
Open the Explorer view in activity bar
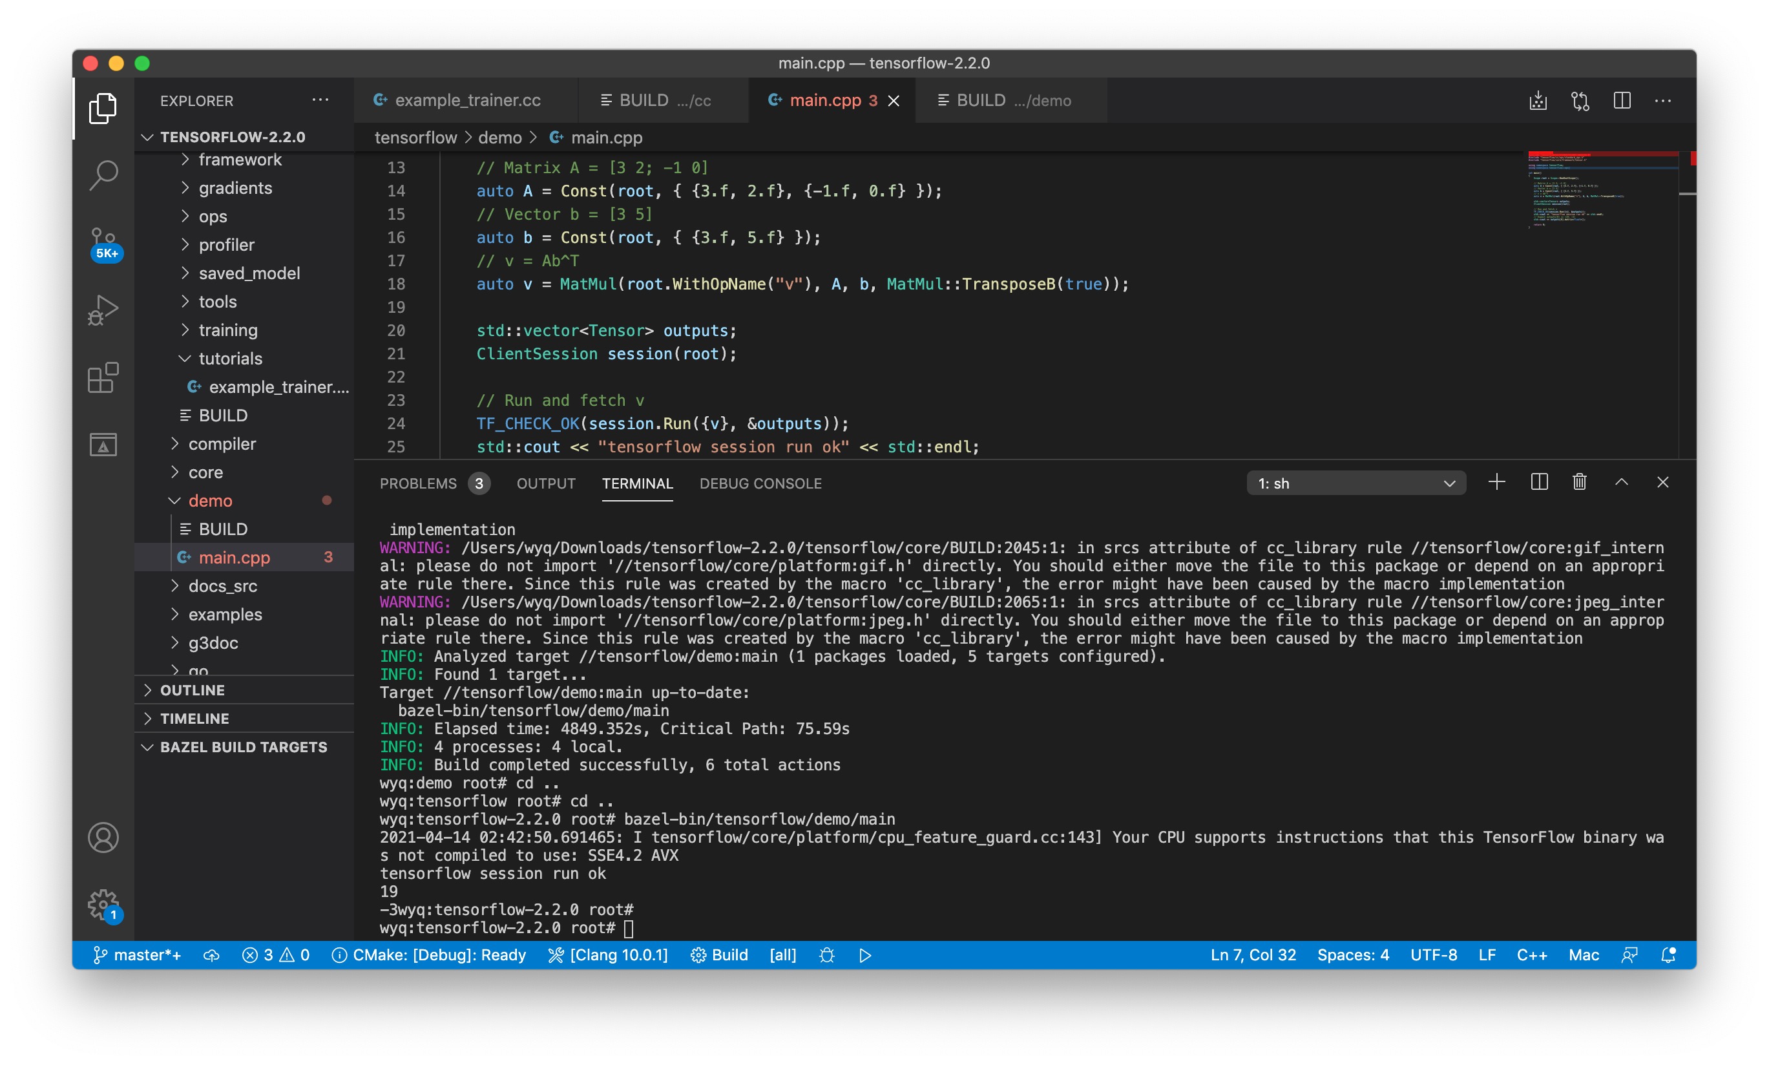point(103,109)
